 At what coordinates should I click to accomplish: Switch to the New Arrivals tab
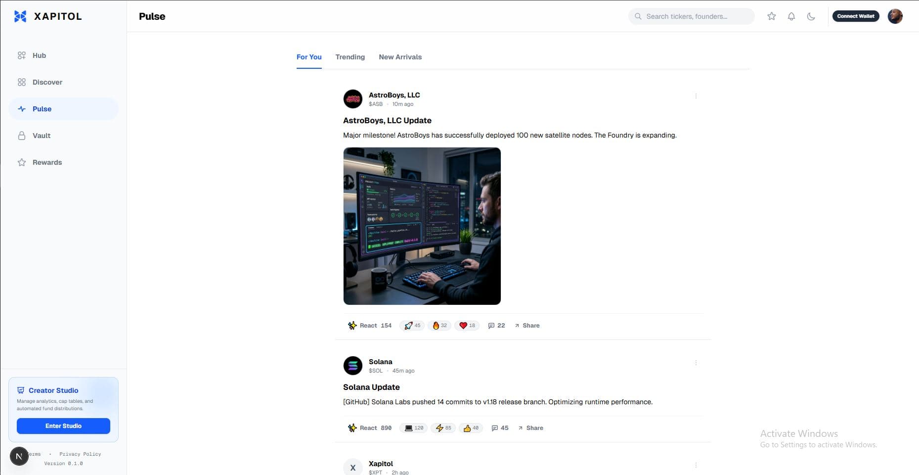400,57
